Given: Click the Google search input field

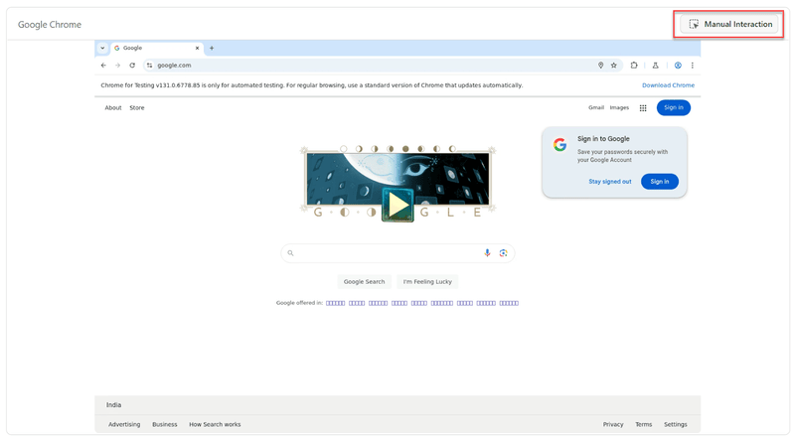Looking at the screenshot, I should click(398, 253).
